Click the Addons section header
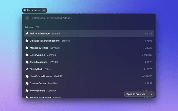Viewport: 178px width, 111px height. tap(29, 27)
